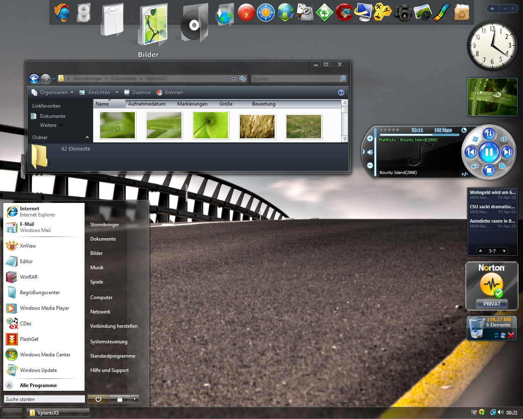Click Brennen in explorer toolbar
The width and height of the screenshot is (523, 419).
click(x=170, y=92)
